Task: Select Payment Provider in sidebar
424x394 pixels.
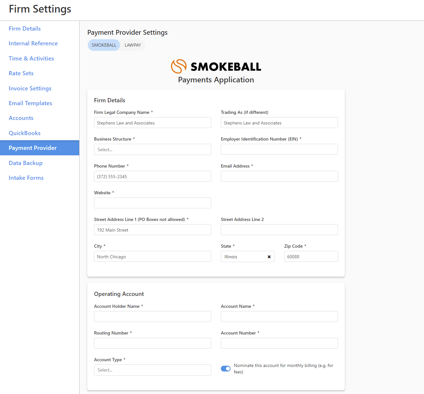Action: click(40, 148)
